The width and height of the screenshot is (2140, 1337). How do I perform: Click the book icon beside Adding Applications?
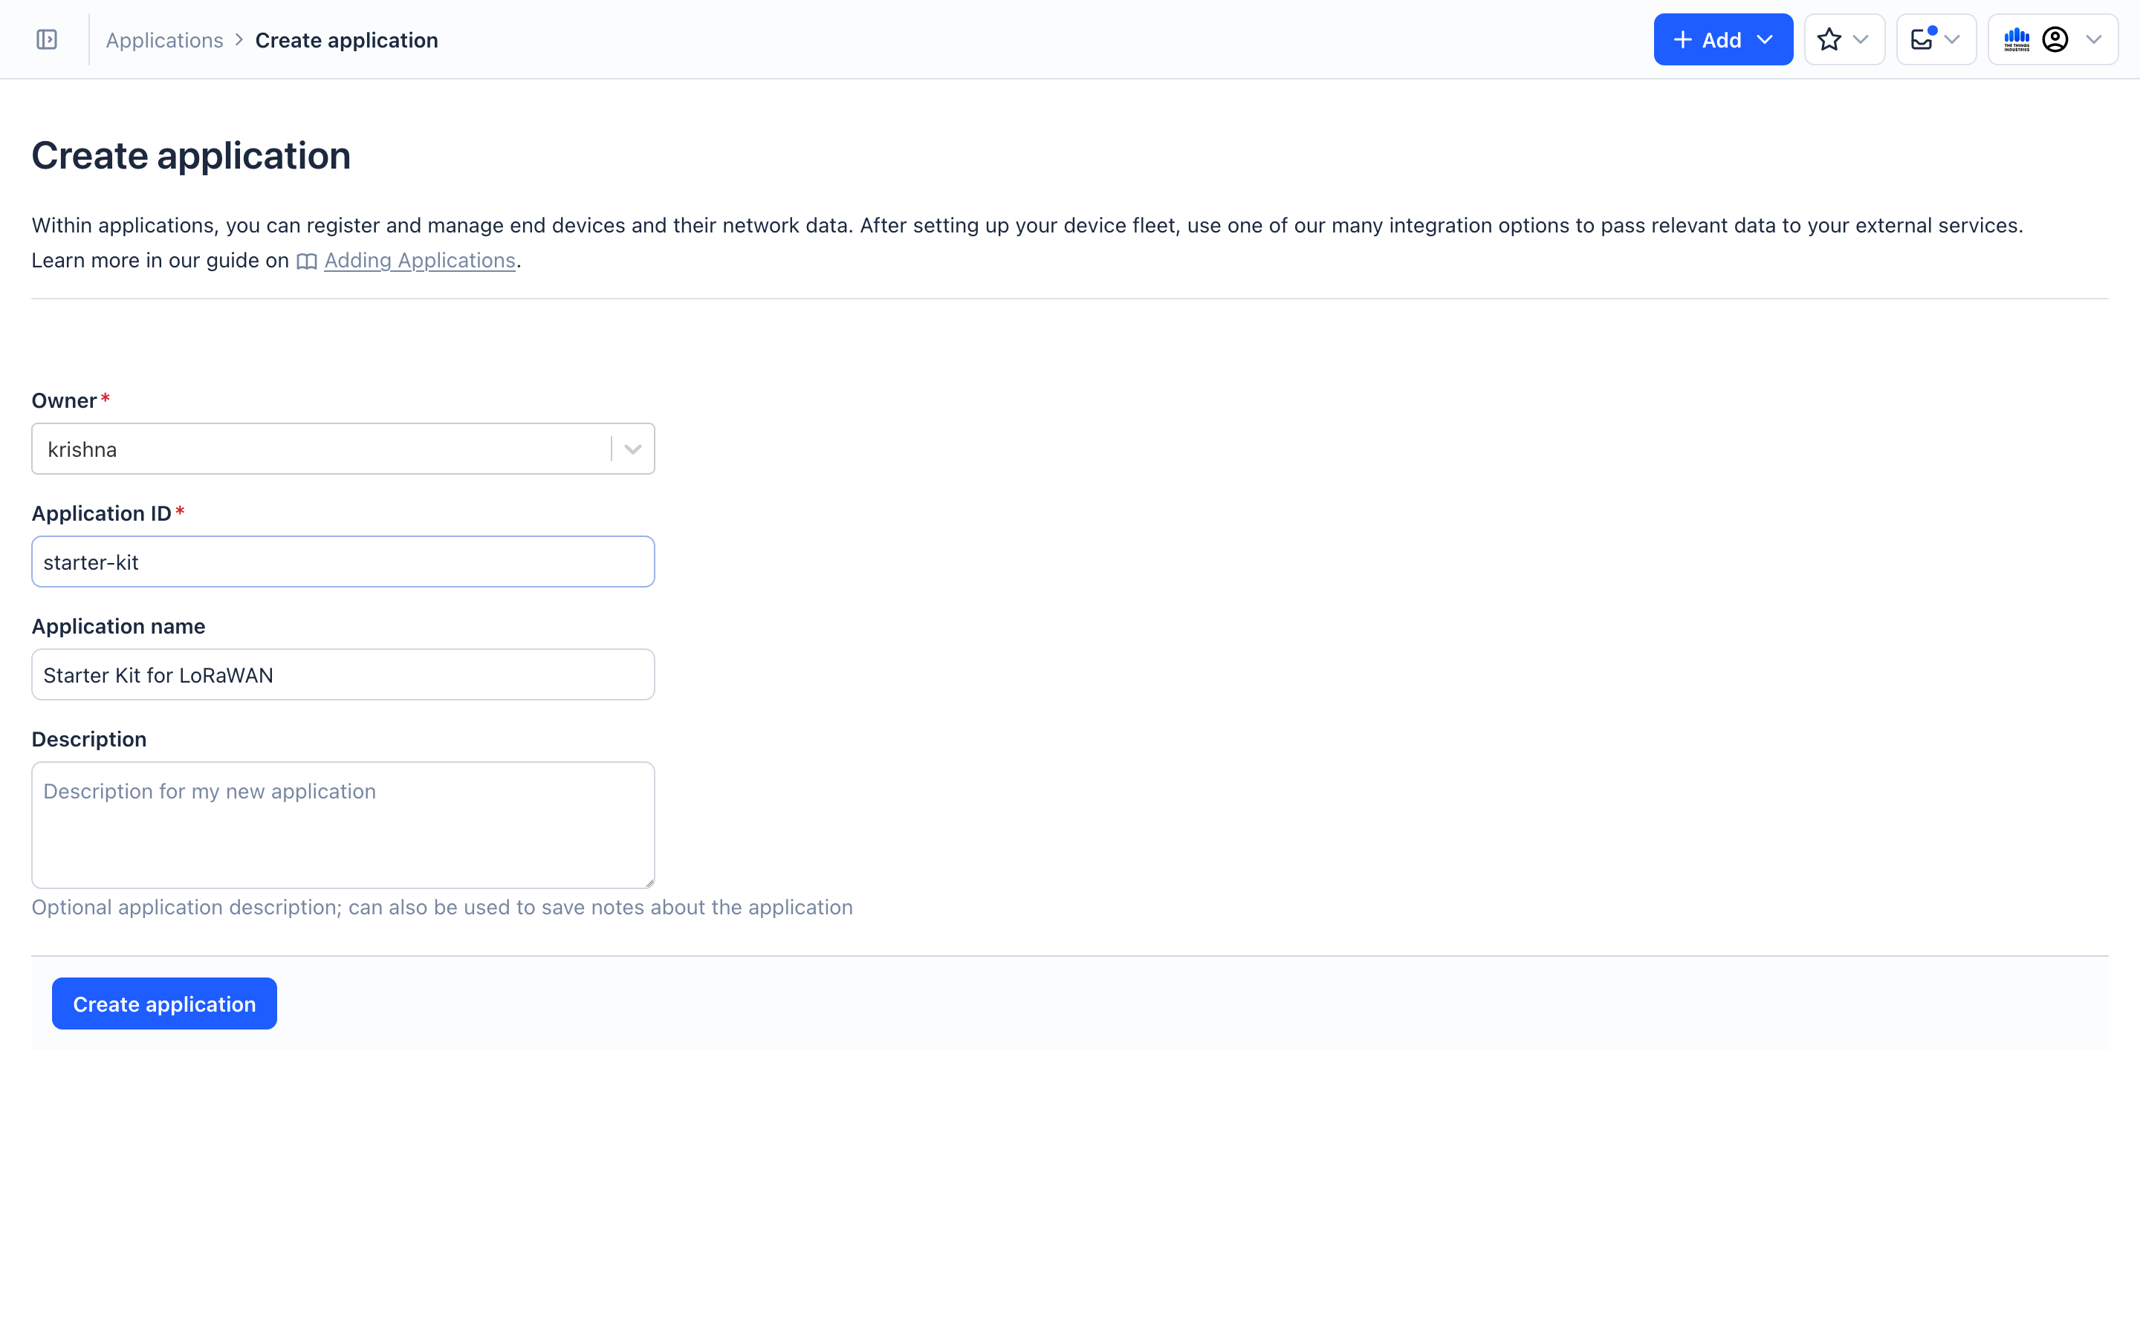coord(307,261)
